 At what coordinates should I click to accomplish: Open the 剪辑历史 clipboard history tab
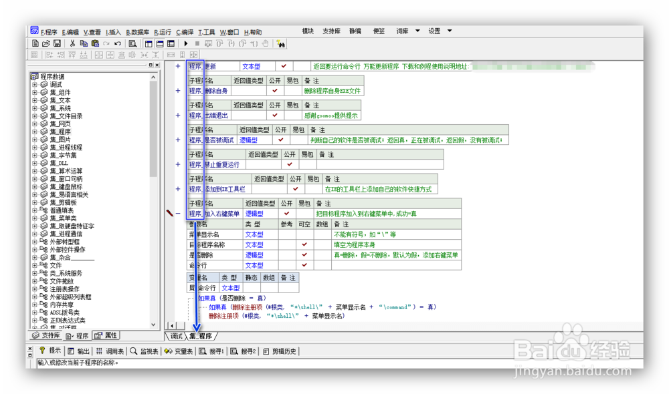tap(280, 351)
